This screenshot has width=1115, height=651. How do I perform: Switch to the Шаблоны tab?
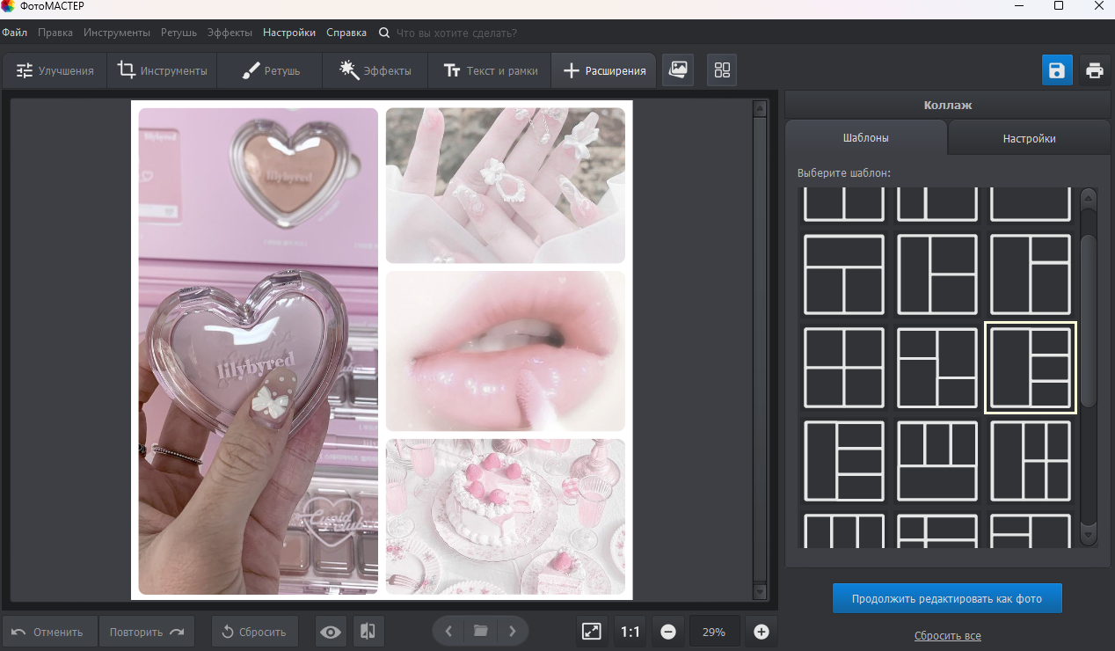[x=866, y=138]
